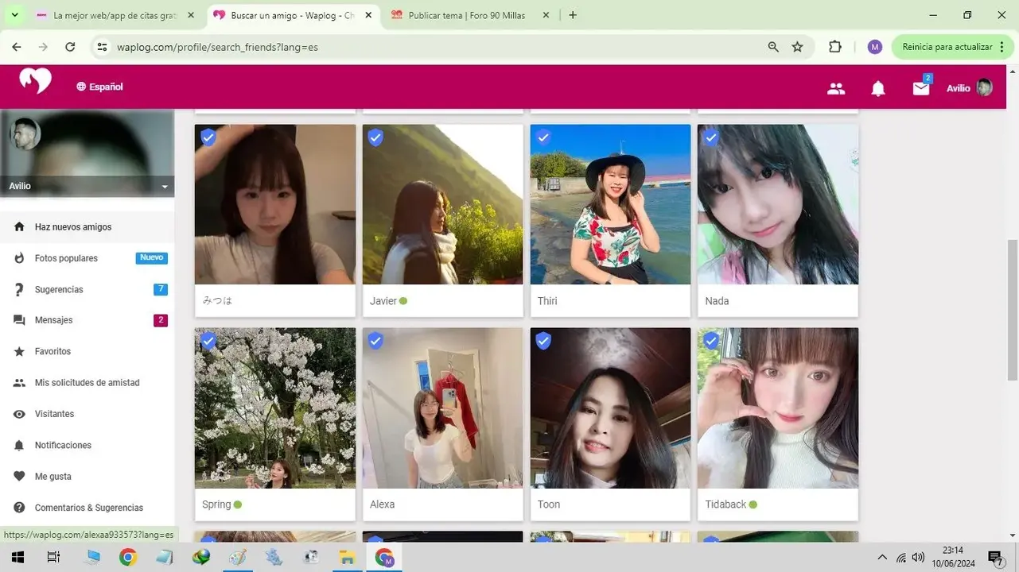This screenshot has width=1019, height=572.
Task: Click the home icon beside Haz nuevos amigos
Action: point(19,227)
